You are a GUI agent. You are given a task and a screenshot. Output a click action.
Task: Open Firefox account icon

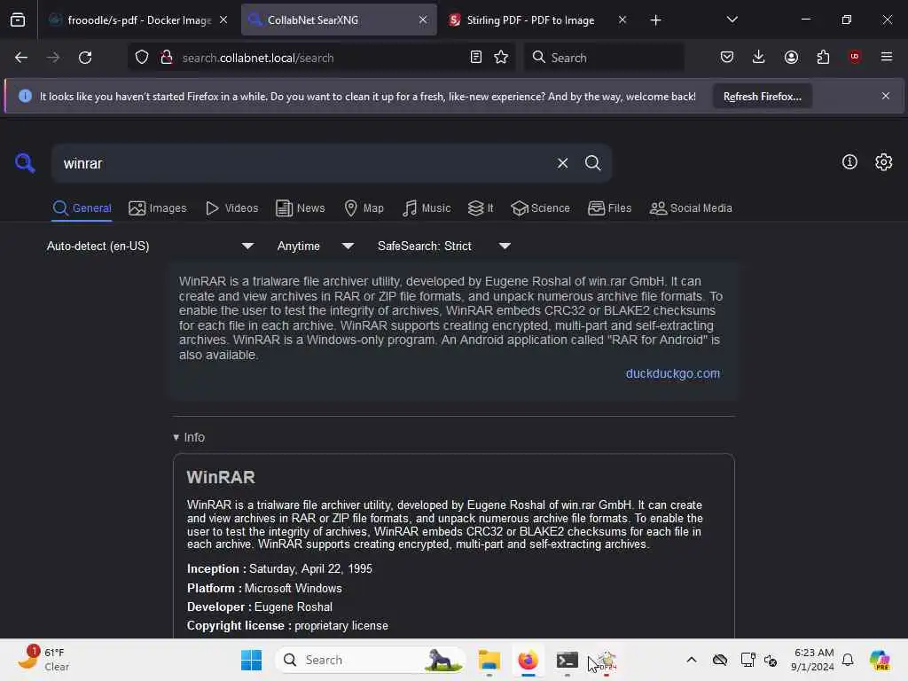pos(791,58)
